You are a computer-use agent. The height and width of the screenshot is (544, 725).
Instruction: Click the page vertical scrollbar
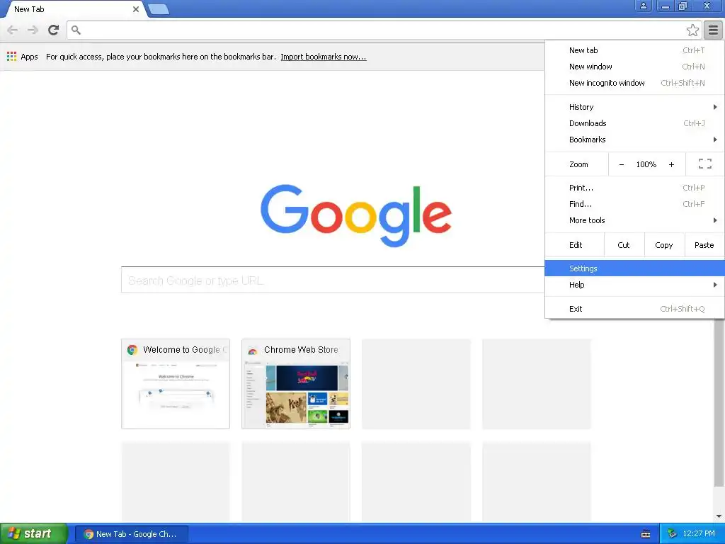tap(719, 402)
